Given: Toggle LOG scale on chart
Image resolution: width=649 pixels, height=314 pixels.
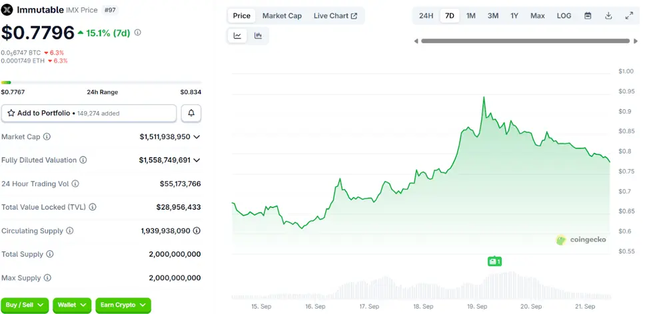Looking at the screenshot, I should [564, 16].
